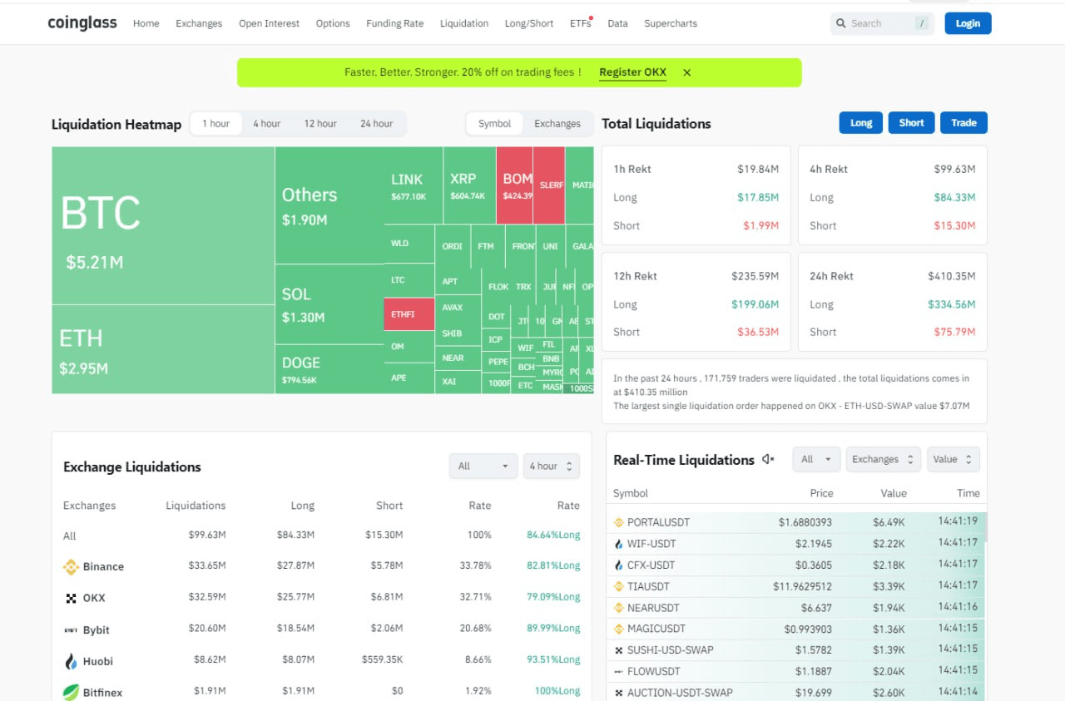The width and height of the screenshot is (1065, 701).
Task: Click the Binance exchange logo
Action: point(71,566)
